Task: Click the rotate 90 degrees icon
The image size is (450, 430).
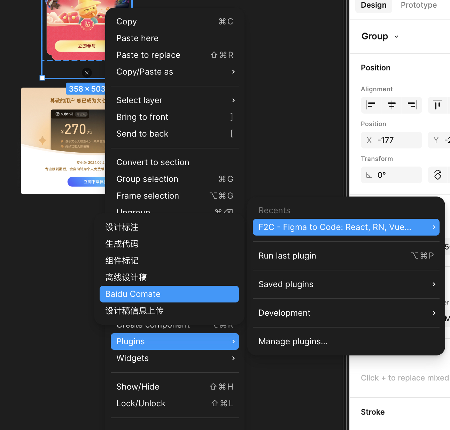Action: point(438,175)
